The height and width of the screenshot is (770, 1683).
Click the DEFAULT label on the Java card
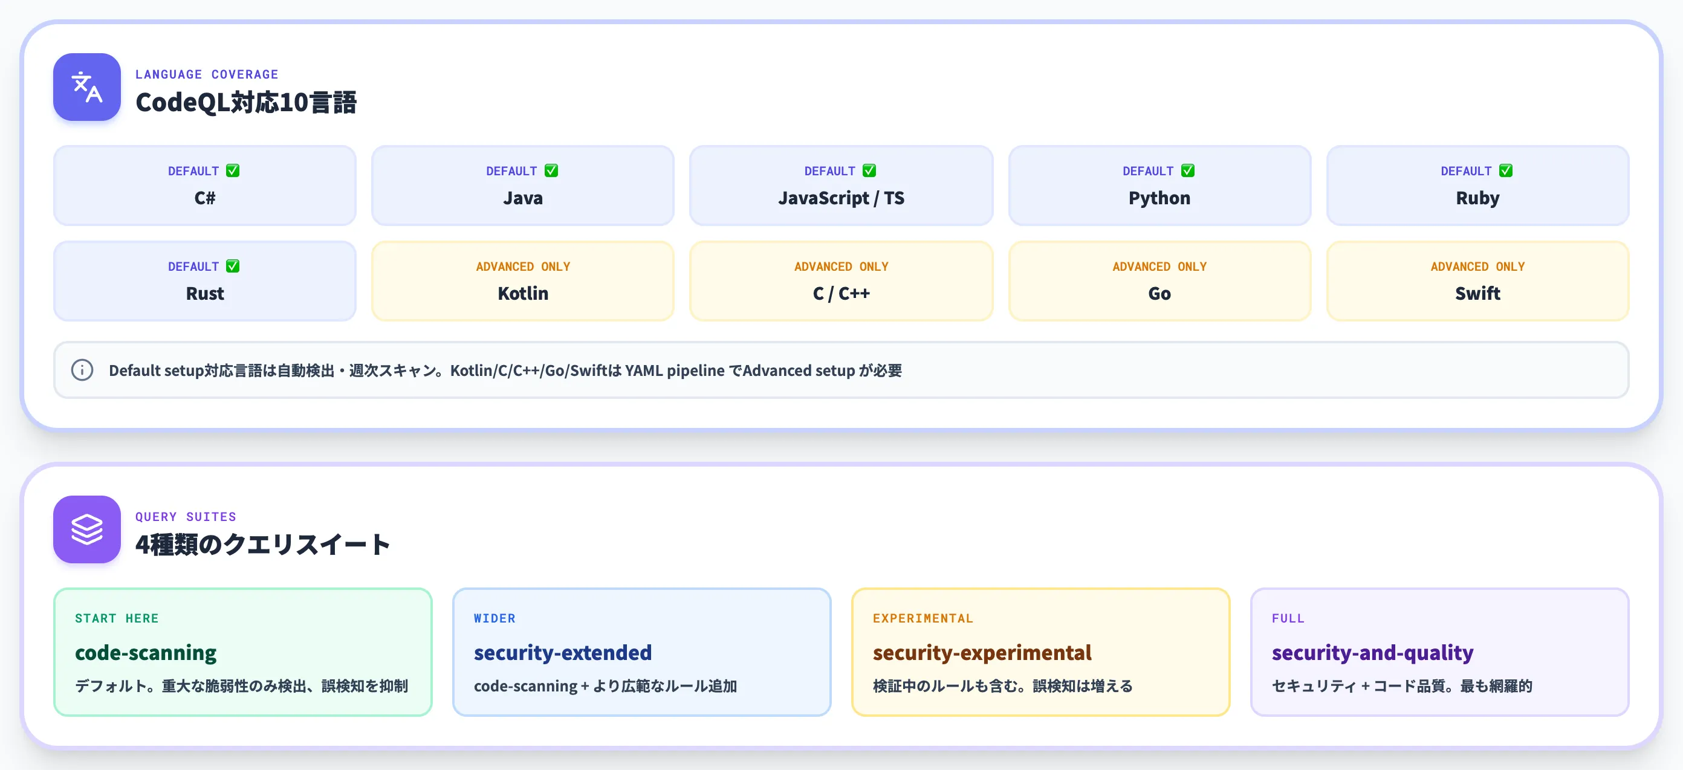point(511,171)
